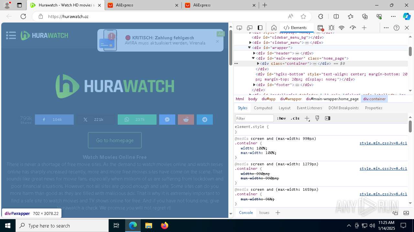Dismiss the AVIRA ad notification X
The image size is (414, 232).
click(x=217, y=42)
